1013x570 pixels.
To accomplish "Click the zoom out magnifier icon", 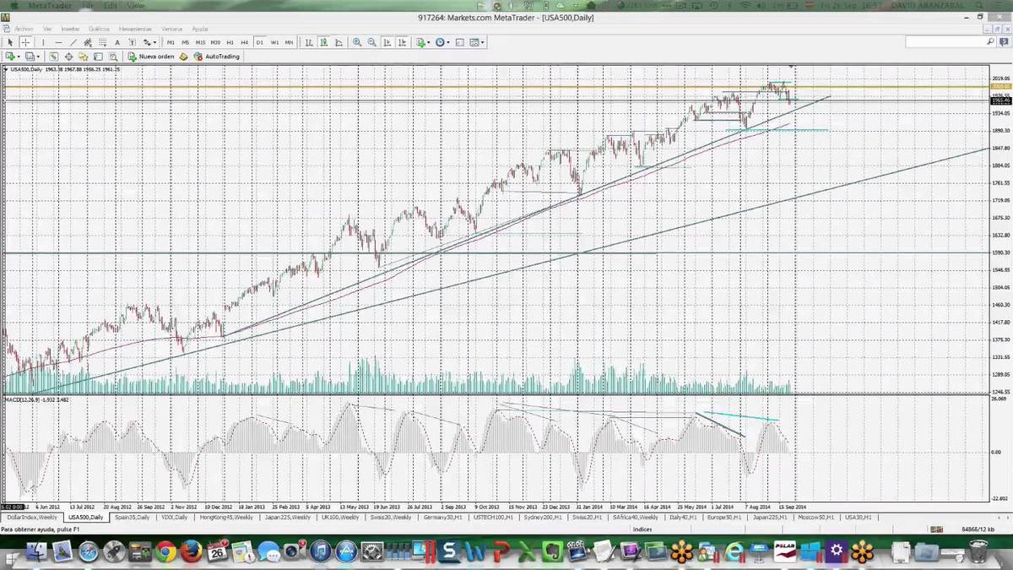I will (371, 42).
